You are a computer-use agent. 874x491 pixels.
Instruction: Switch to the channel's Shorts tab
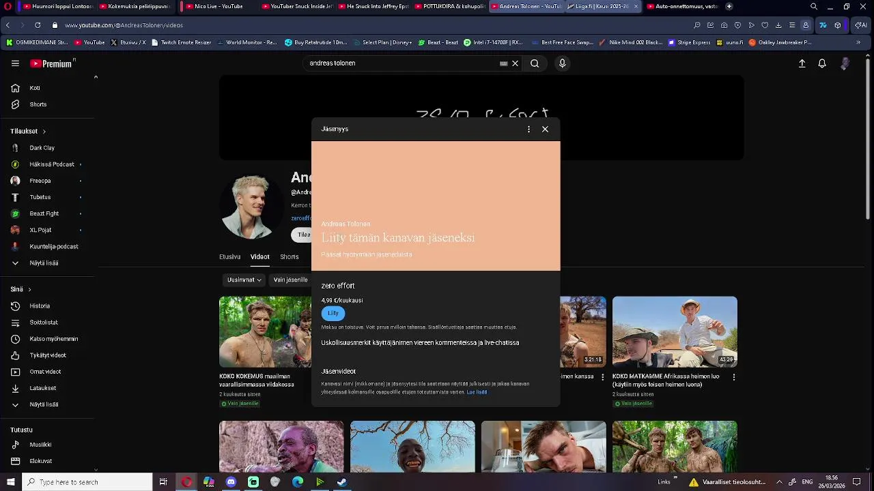(290, 257)
